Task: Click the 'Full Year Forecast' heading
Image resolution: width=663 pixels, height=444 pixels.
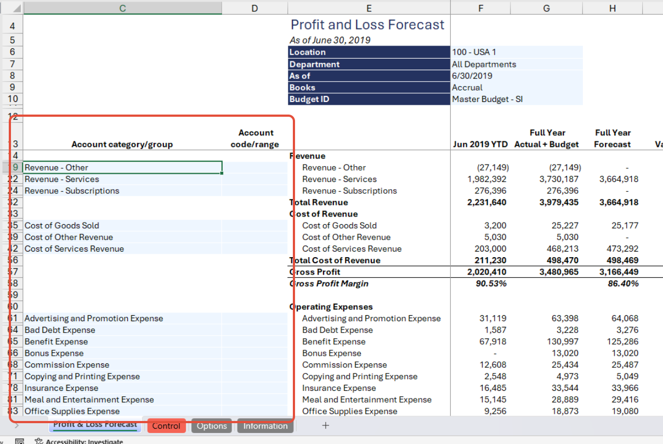Action: click(613, 138)
